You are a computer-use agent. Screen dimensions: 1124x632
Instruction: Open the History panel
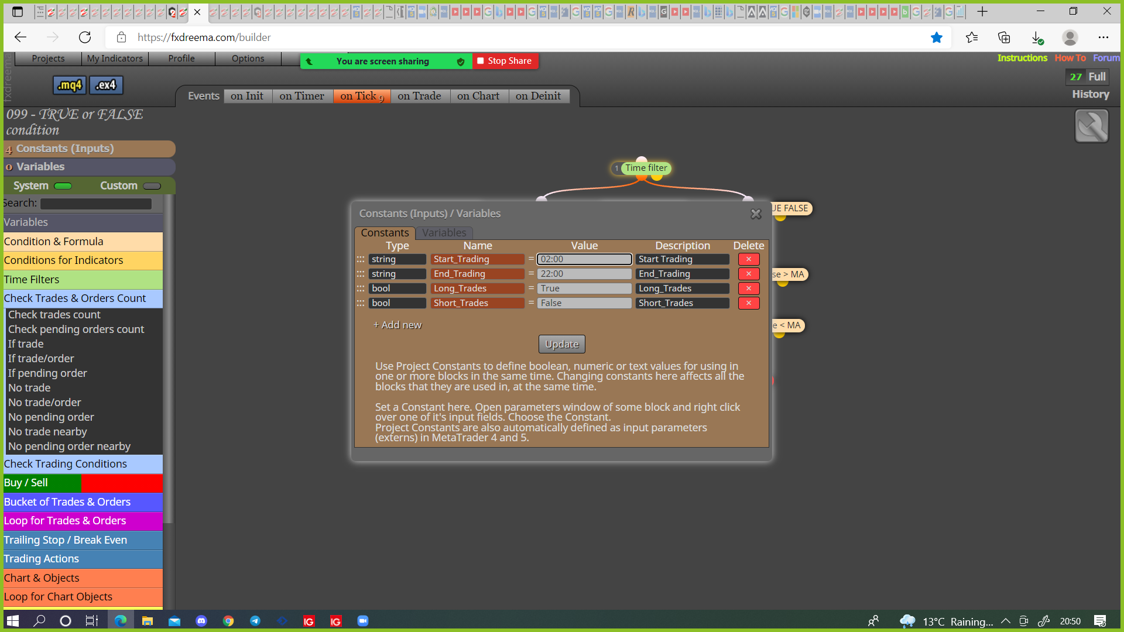[1091, 94]
